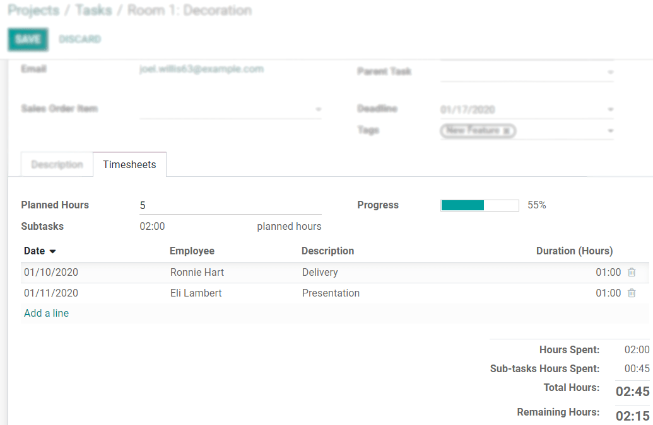Click the Hours Spent 02:00 value
Image resolution: width=653 pixels, height=425 pixels.
(637, 350)
